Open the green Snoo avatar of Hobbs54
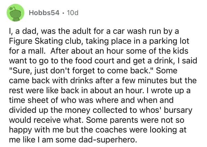 point(16,13)
